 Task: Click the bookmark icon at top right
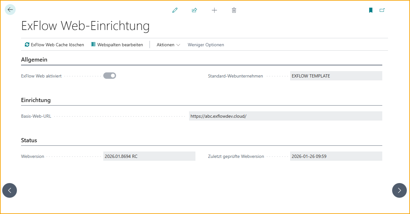[370, 10]
